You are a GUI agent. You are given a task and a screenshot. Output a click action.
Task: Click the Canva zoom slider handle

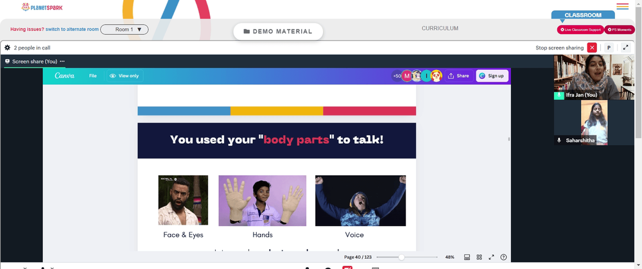pyautogui.click(x=402, y=257)
